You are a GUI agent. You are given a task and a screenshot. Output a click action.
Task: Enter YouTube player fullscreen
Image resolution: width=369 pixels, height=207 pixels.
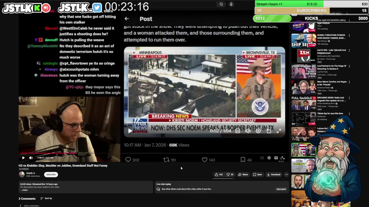pyautogui.click(x=283, y=158)
